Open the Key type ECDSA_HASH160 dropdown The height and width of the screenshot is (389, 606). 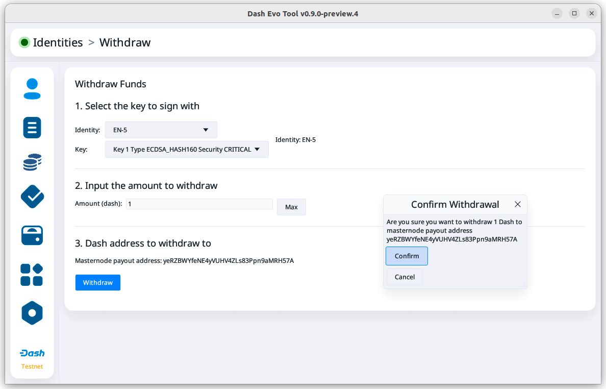(187, 150)
